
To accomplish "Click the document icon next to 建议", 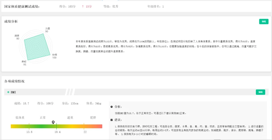I will point(112,120).
